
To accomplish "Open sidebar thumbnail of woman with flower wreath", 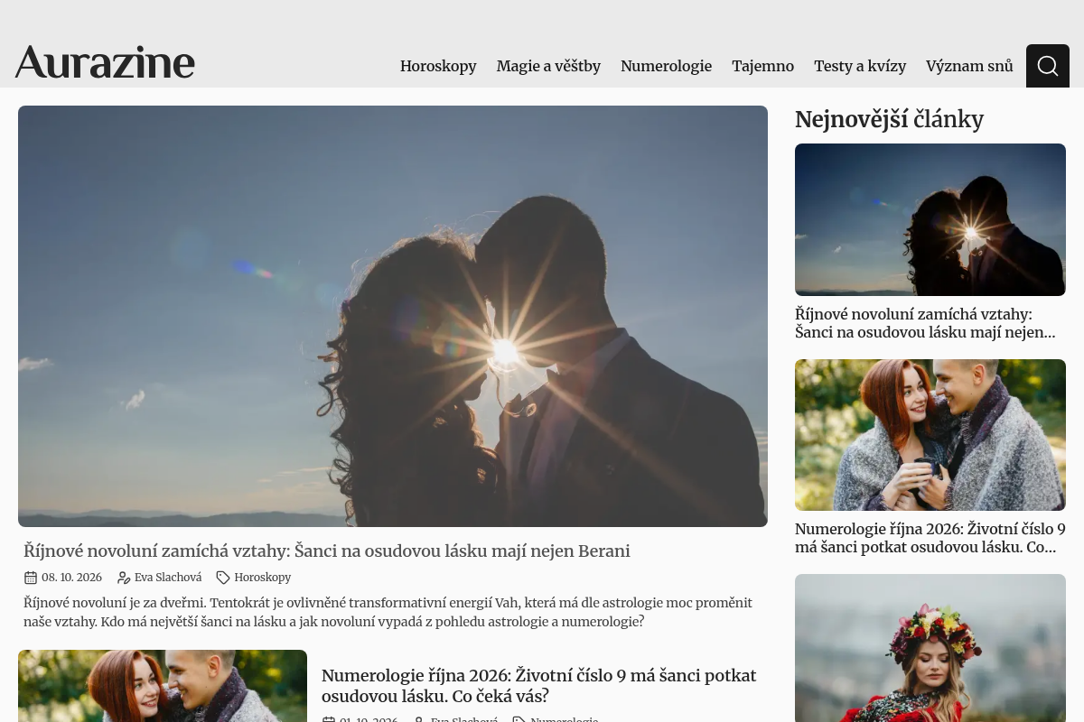I will [x=930, y=648].
